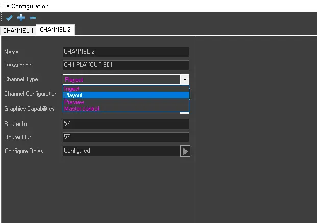This screenshot has width=317, height=223.
Task: Click the Configure Roles arrow button
Action: pos(185,151)
